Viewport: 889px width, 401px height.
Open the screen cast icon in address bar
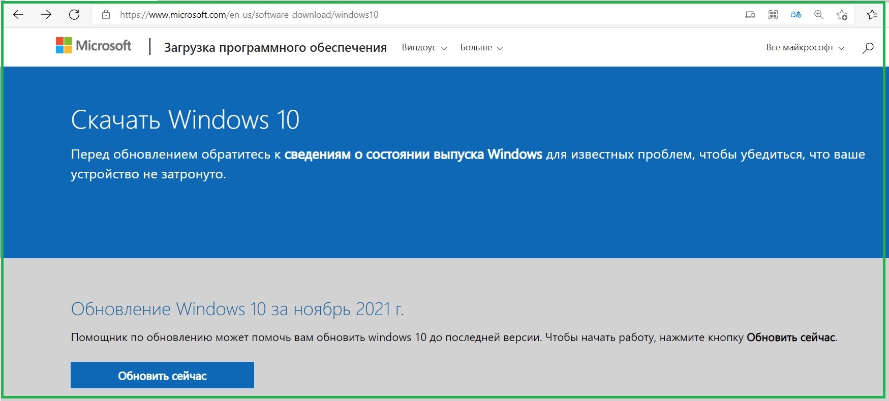[x=750, y=15]
